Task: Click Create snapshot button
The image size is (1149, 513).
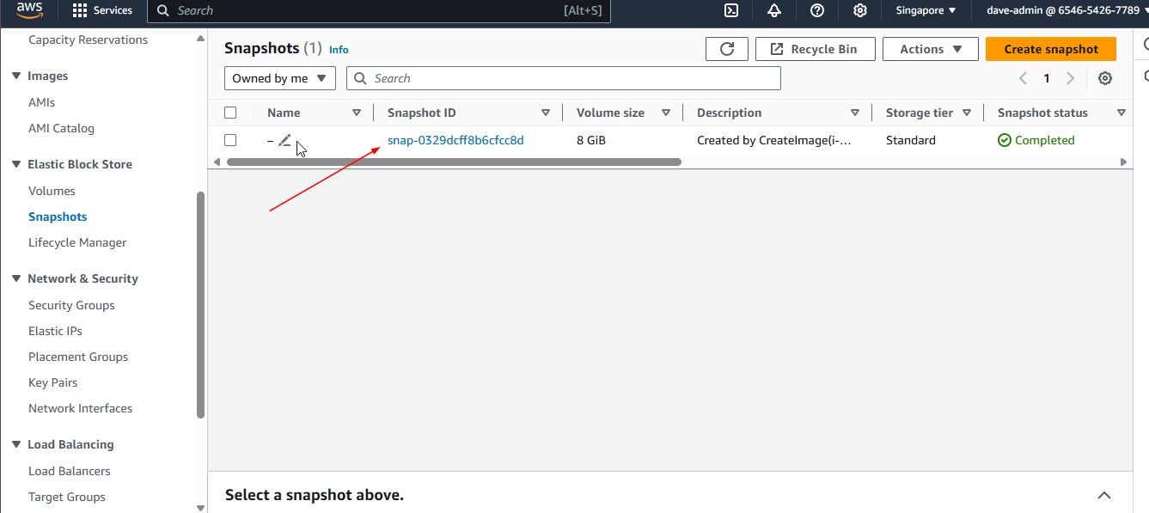Action: 1050,49
